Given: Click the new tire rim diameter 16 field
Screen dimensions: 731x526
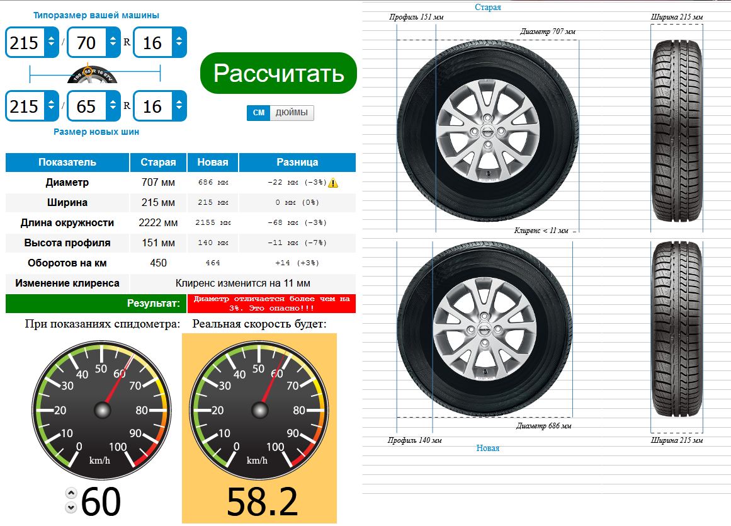Looking at the screenshot, I should tap(152, 106).
